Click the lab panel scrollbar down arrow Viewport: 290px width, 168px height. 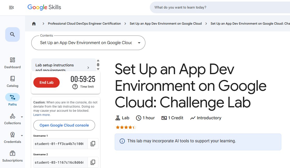(x=98, y=69)
